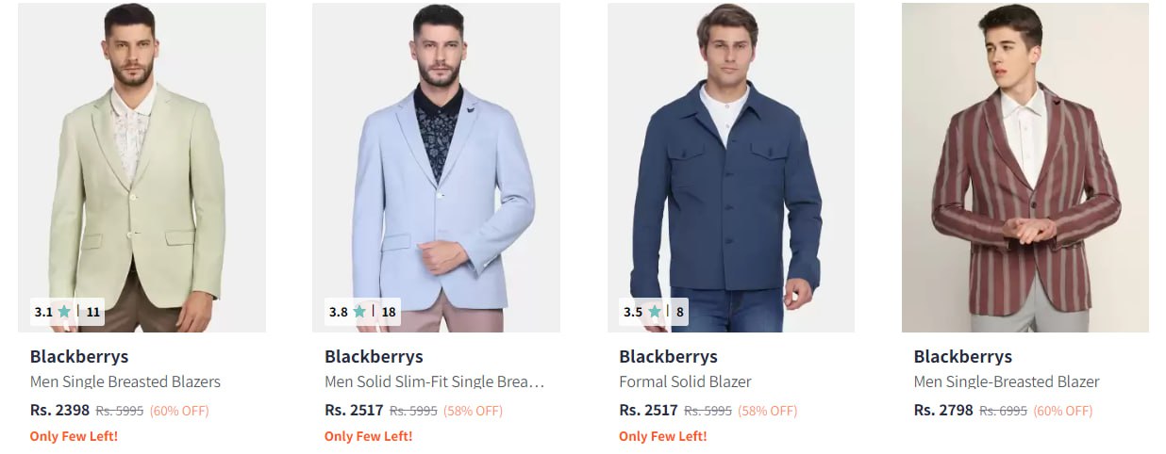1166x454 pixels.
Task: Click "Formal Solid Blazer" product title
Action: click(x=685, y=382)
